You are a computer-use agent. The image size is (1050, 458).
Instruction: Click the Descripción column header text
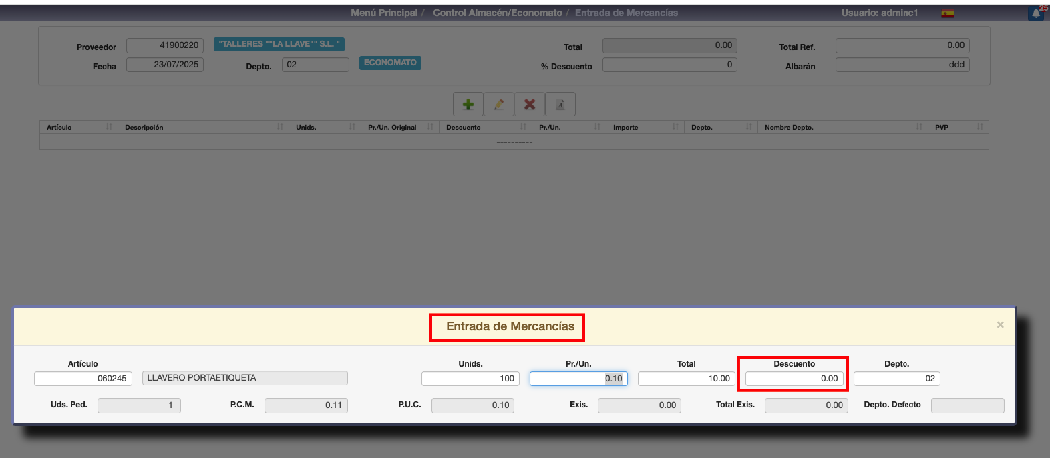144,127
